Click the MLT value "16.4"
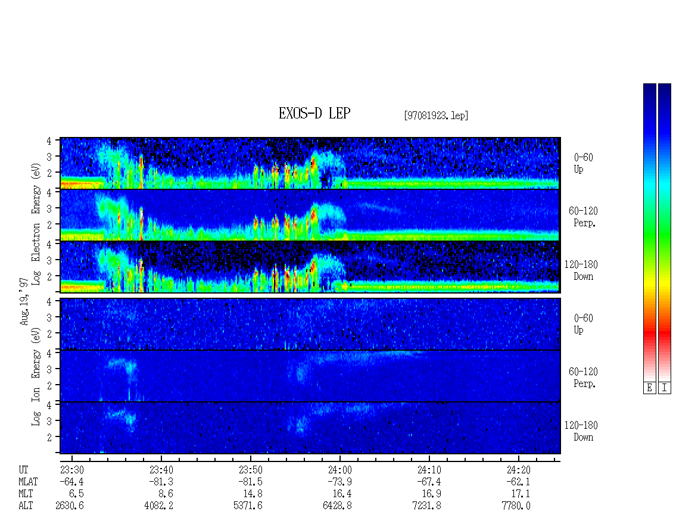Image resolution: width=673 pixels, height=521 pixels. [342, 494]
